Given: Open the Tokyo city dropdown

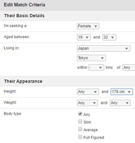Looking at the screenshot, I should pyautogui.click(x=91, y=58).
